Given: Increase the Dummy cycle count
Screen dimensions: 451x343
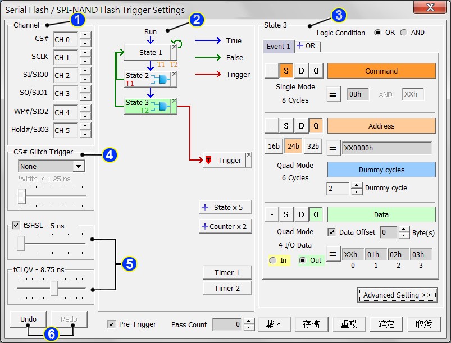Looking at the screenshot, I should (356, 185).
